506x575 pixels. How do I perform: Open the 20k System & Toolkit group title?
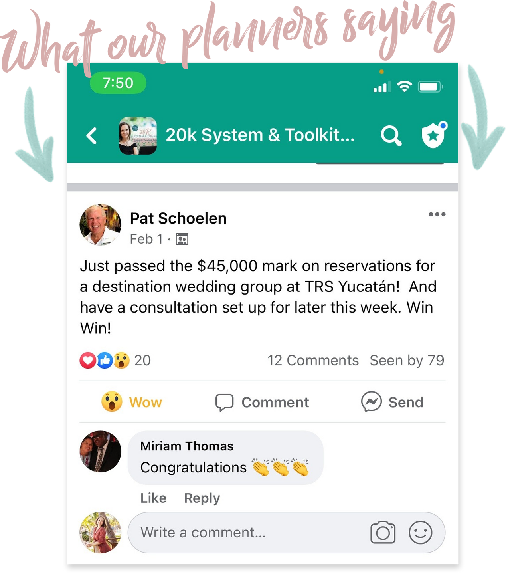[260, 135]
